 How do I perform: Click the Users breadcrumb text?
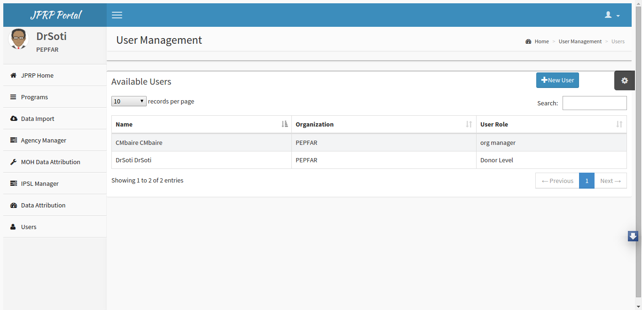pos(618,41)
